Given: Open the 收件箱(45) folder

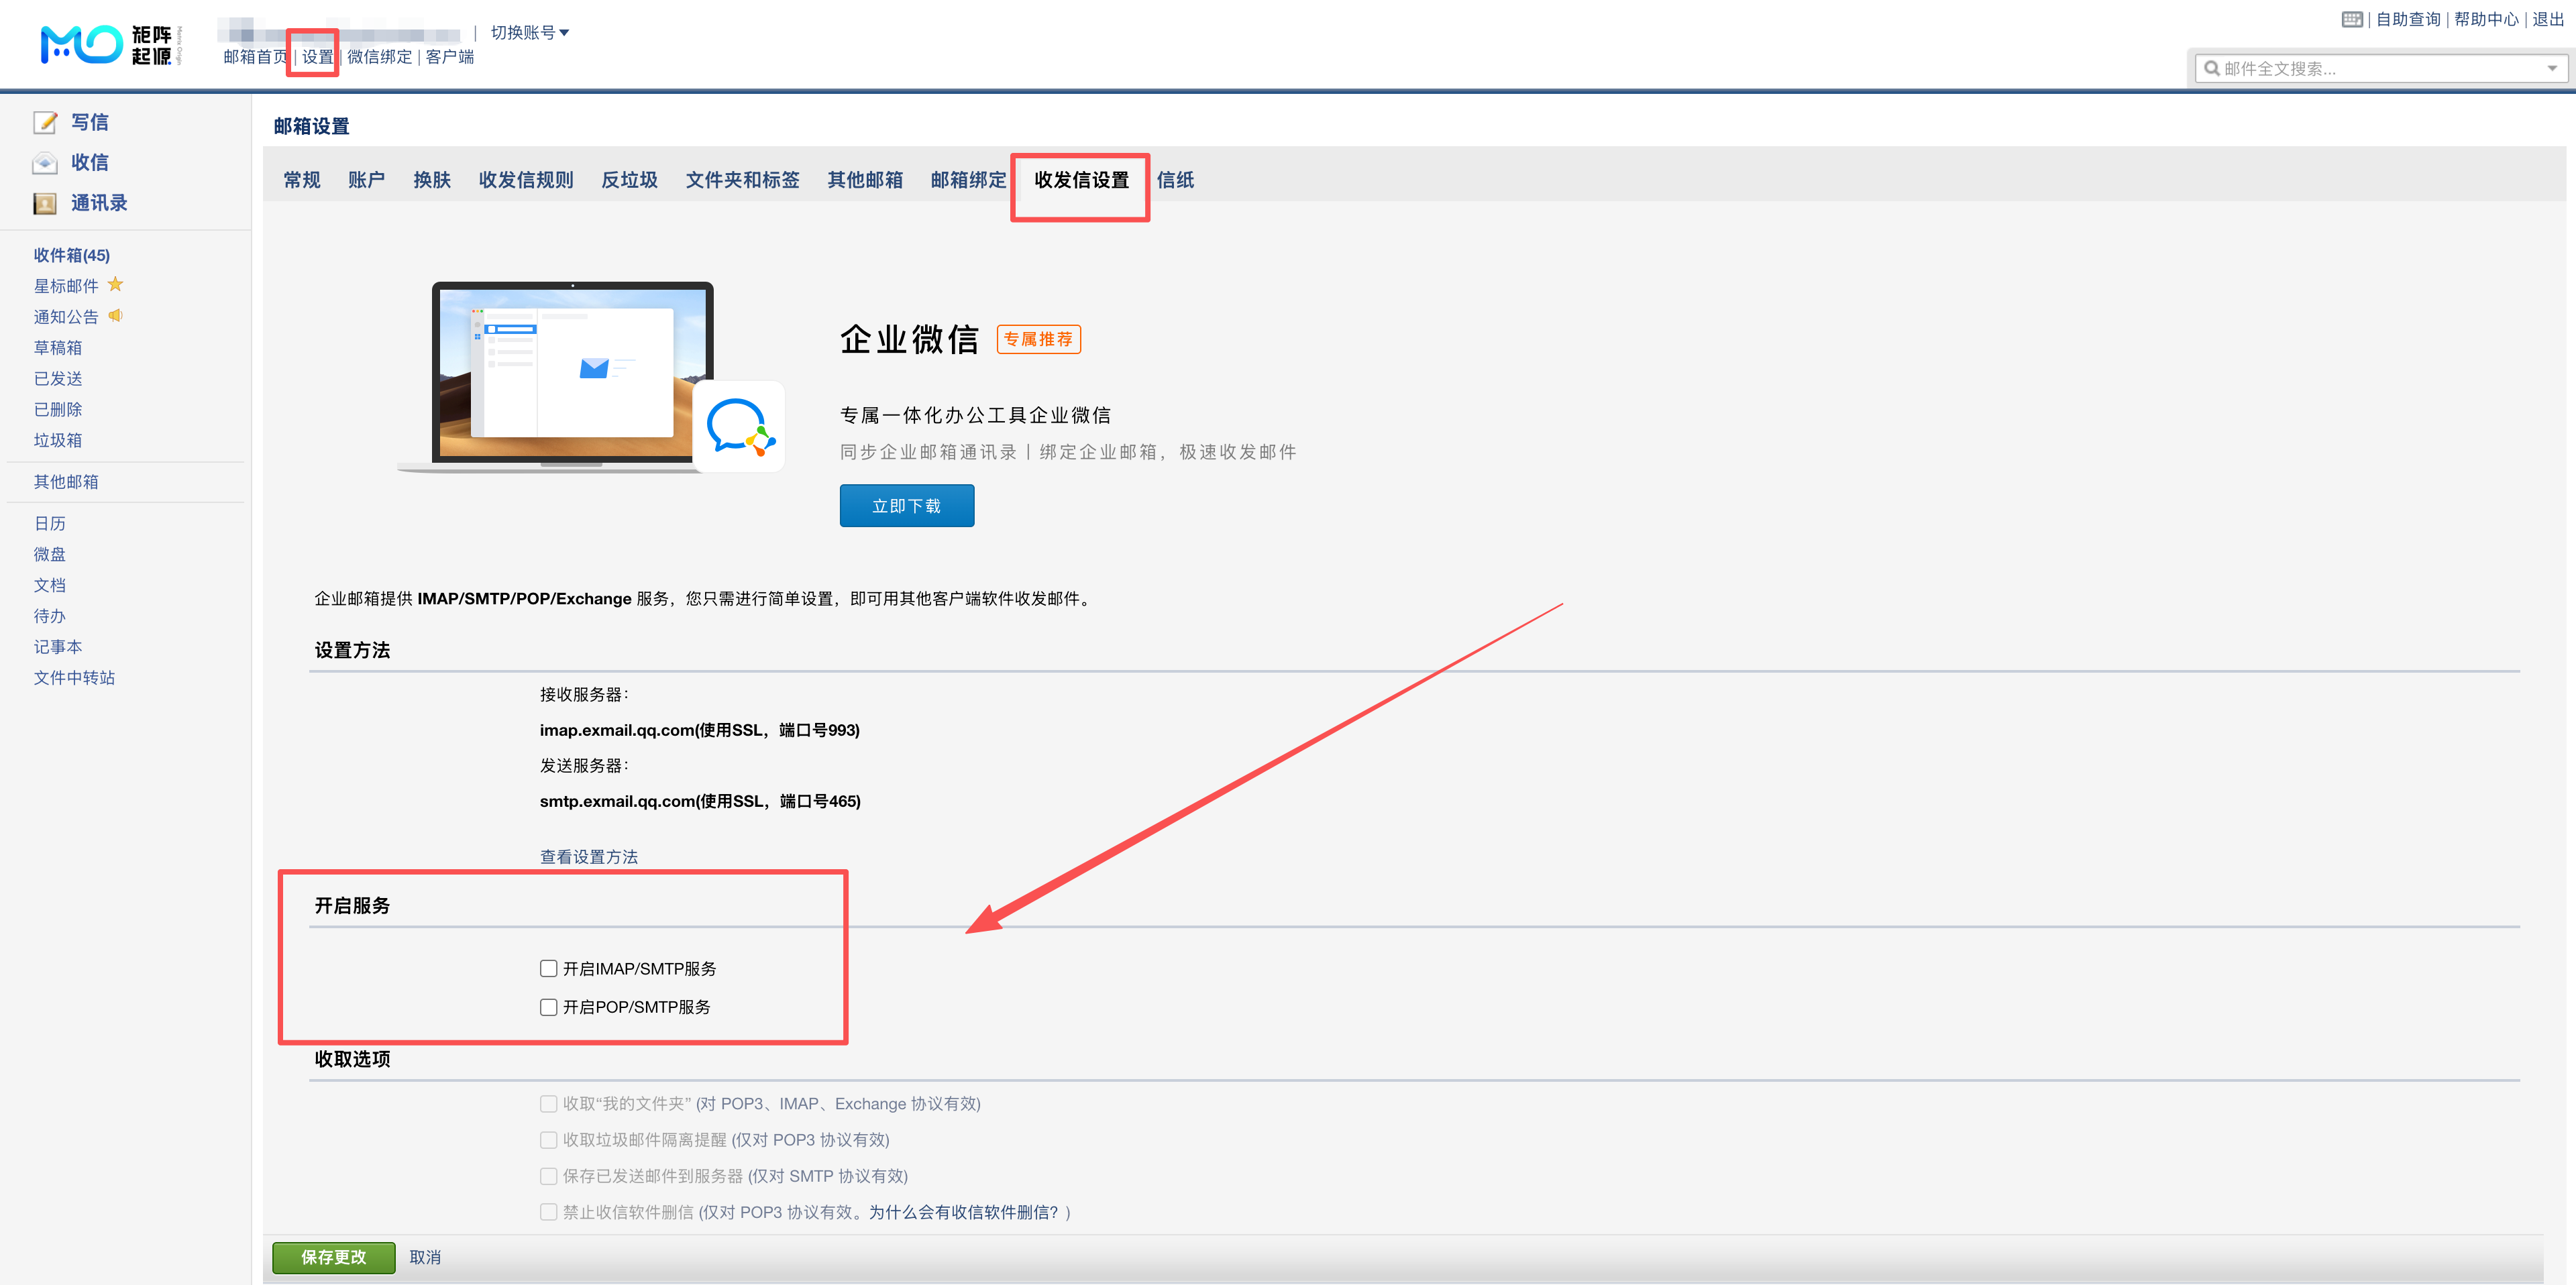Looking at the screenshot, I should coord(72,255).
